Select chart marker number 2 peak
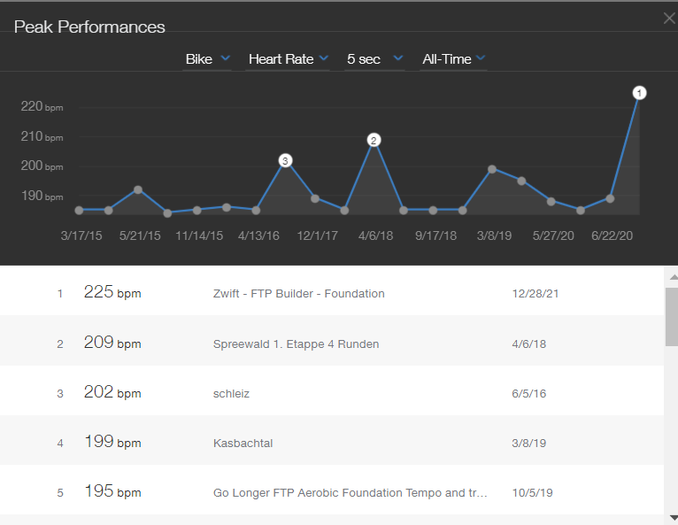This screenshot has height=525, width=678. (x=374, y=140)
